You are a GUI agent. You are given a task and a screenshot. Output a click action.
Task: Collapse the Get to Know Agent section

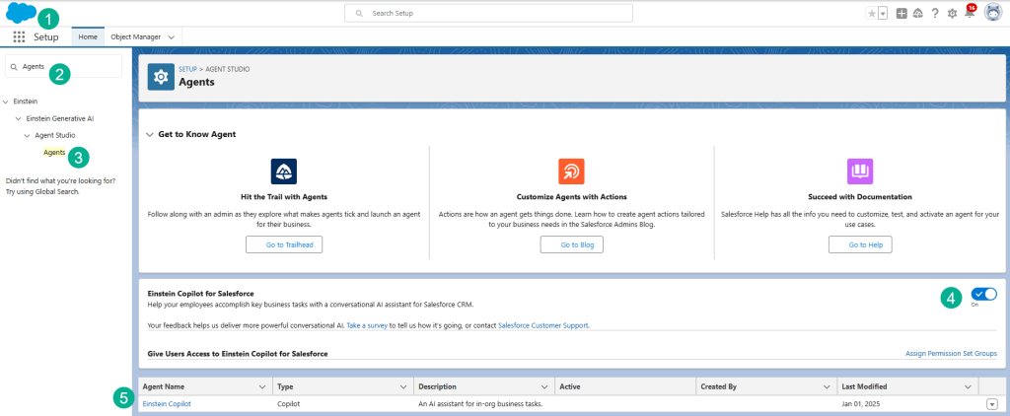[x=150, y=134]
